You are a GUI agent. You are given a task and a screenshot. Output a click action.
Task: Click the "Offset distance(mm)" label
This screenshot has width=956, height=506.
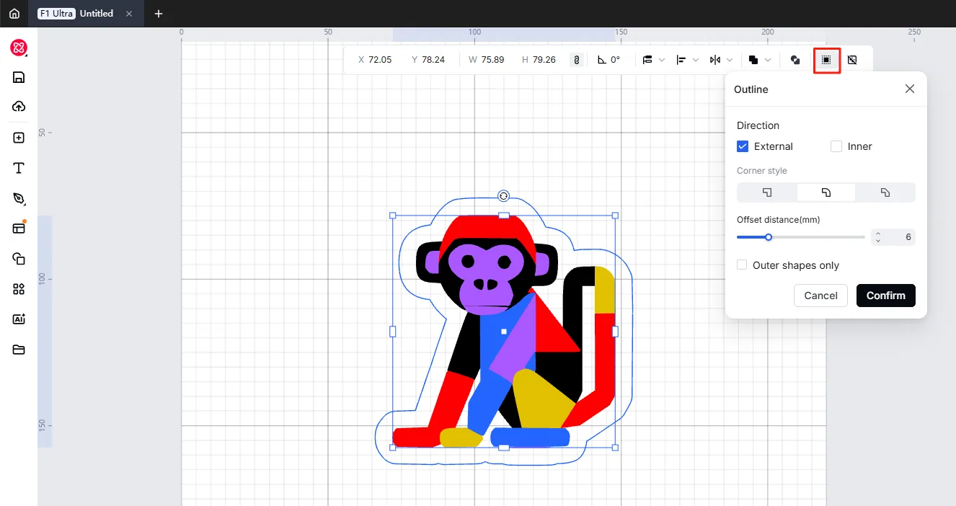779,219
